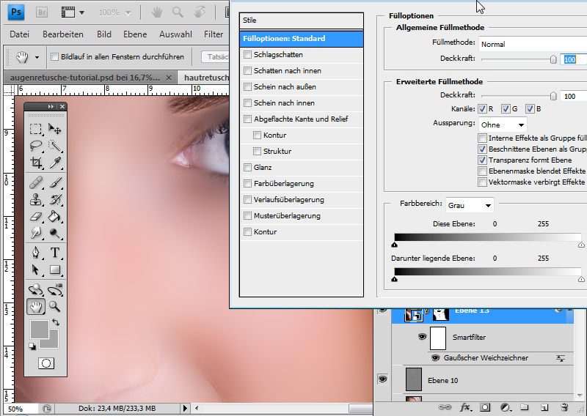
Task: Open the Farbbereich Grau dropdown
Action: (x=470, y=206)
